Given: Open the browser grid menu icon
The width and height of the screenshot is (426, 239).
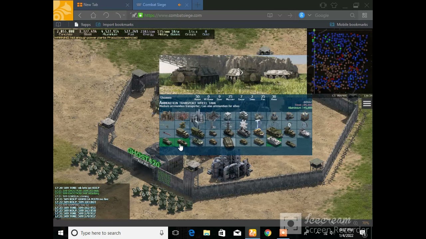Looking at the screenshot, I should 365,15.
